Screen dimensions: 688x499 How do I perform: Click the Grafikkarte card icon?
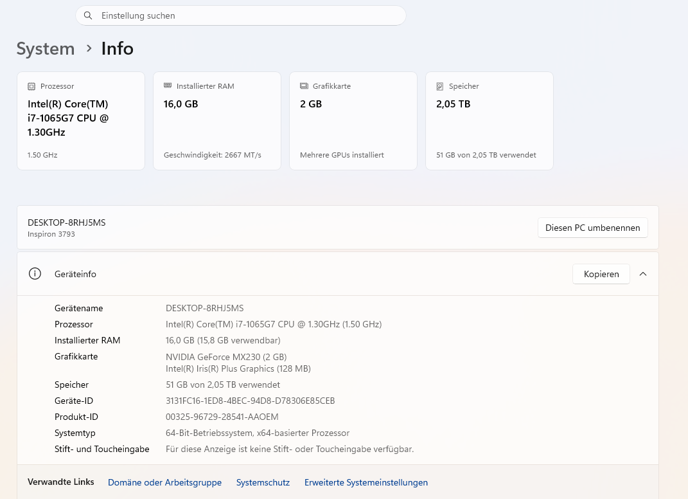coord(304,86)
